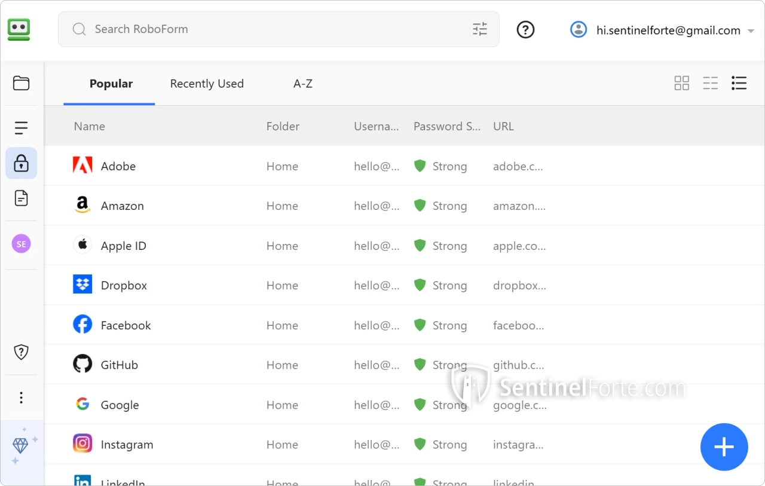Click the apple.co... URL cell
This screenshot has width=765, height=486.
[x=519, y=246]
